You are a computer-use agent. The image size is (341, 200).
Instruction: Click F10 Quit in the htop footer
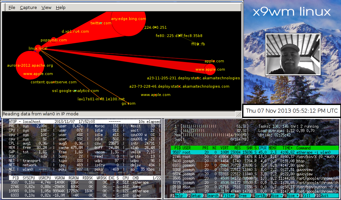(x=321, y=196)
